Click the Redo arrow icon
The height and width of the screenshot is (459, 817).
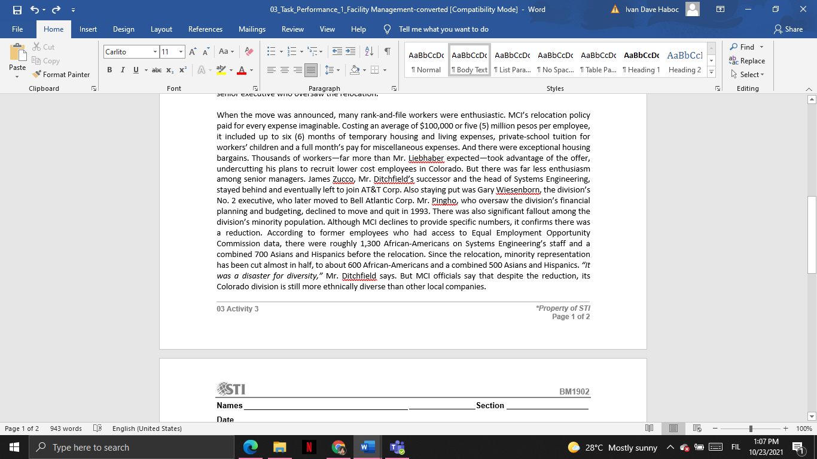click(56, 10)
